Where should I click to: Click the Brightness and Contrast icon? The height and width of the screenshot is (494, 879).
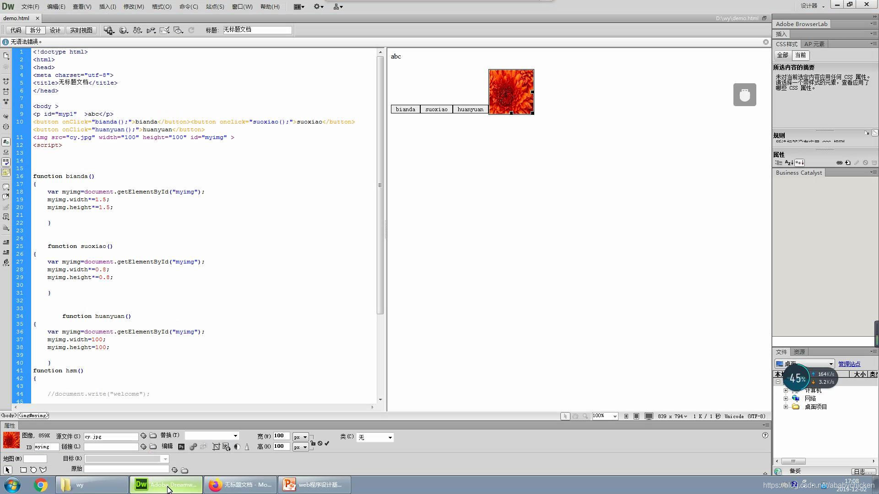[x=237, y=447]
